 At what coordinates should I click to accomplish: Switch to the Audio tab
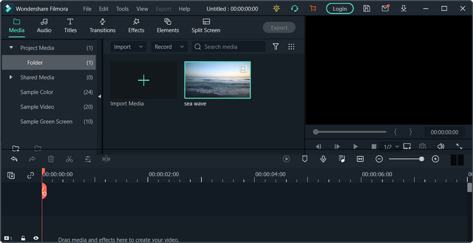[x=44, y=26]
